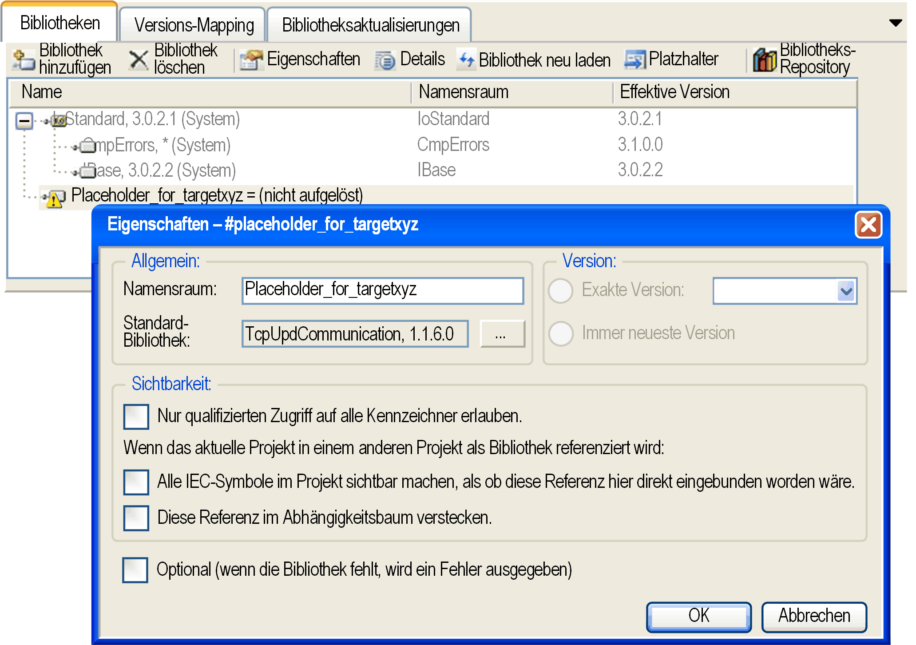Click the Bibliothek hinzufügen icon
This screenshot has width=916, height=645.
pos(23,60)
